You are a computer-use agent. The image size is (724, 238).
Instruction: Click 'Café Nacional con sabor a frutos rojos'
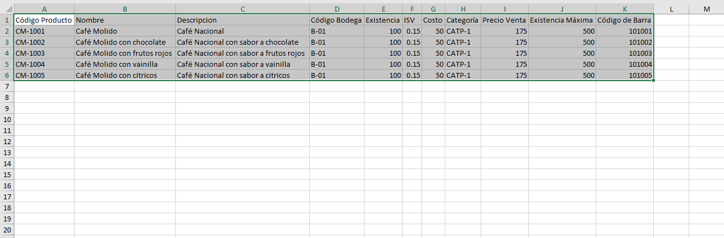(242, 53)
